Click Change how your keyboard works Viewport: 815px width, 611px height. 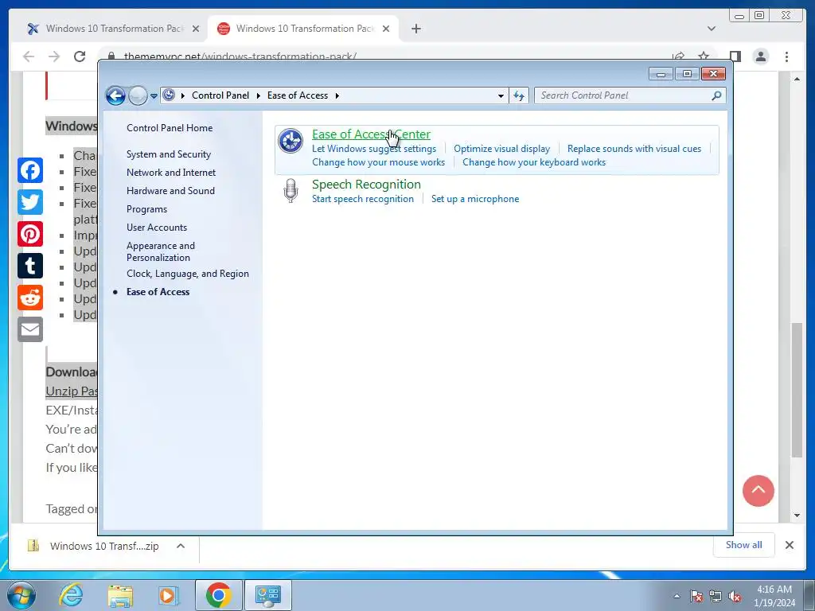(534, 162)
